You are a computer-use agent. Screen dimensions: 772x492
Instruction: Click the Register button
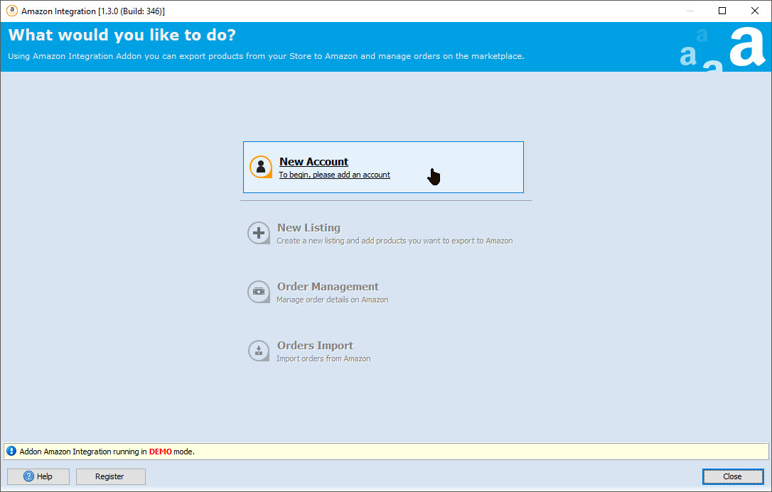[111, 476]
